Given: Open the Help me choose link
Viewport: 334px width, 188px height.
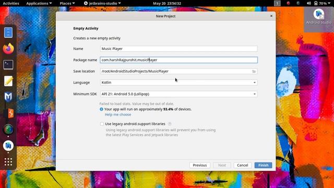Looking at the screenshot, I should (118, 115).
